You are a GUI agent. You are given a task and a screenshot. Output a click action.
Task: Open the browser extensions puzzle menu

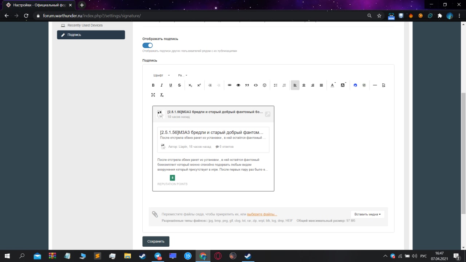tap(440, 16)
